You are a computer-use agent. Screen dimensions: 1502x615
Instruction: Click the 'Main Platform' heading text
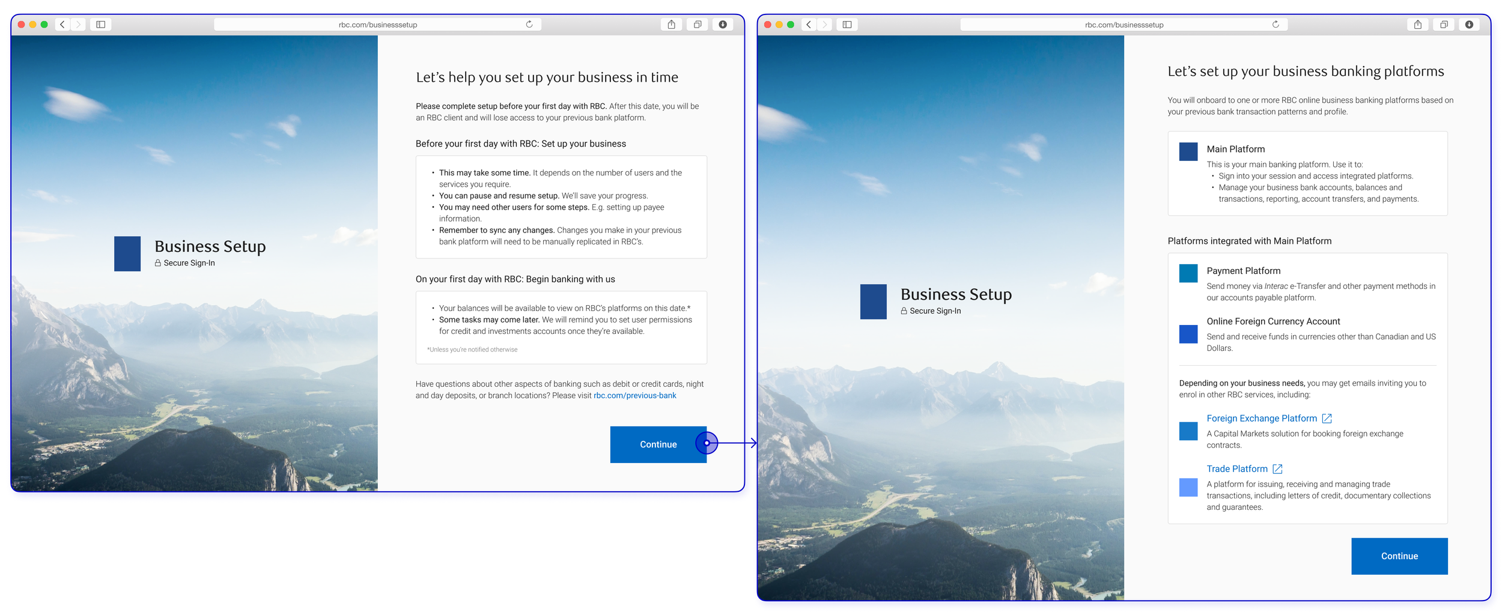click(1235, 149)
